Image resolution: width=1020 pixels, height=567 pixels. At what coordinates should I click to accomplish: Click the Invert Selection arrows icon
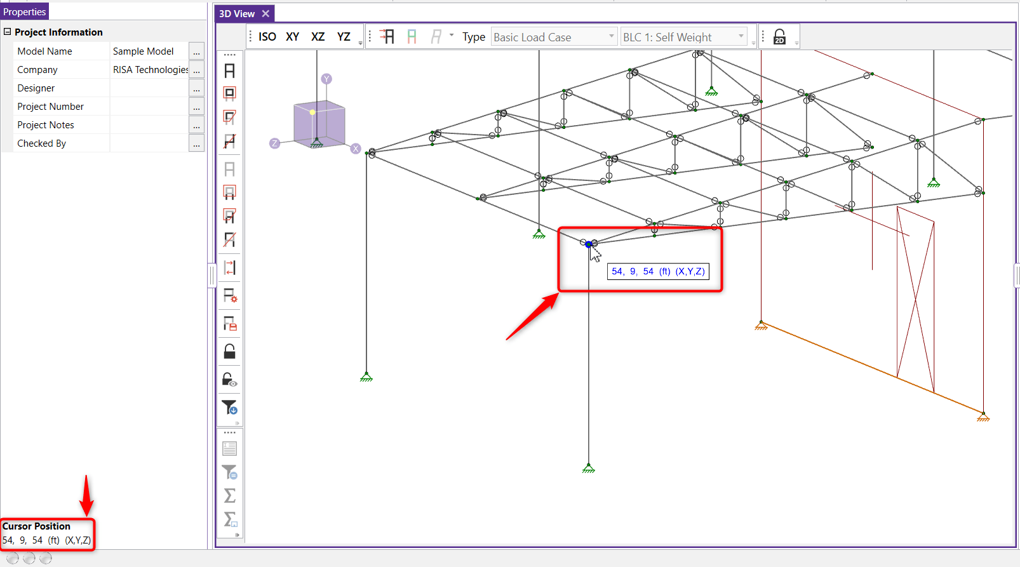click(230, 268)
